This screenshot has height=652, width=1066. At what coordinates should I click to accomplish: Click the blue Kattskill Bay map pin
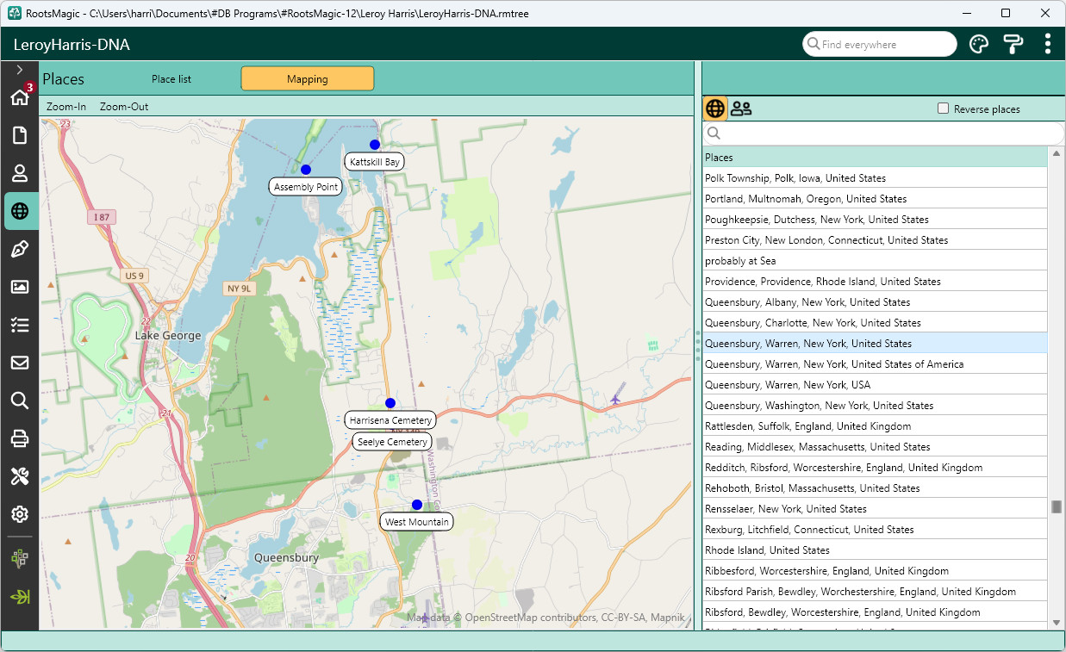click(x=375, y=145)
